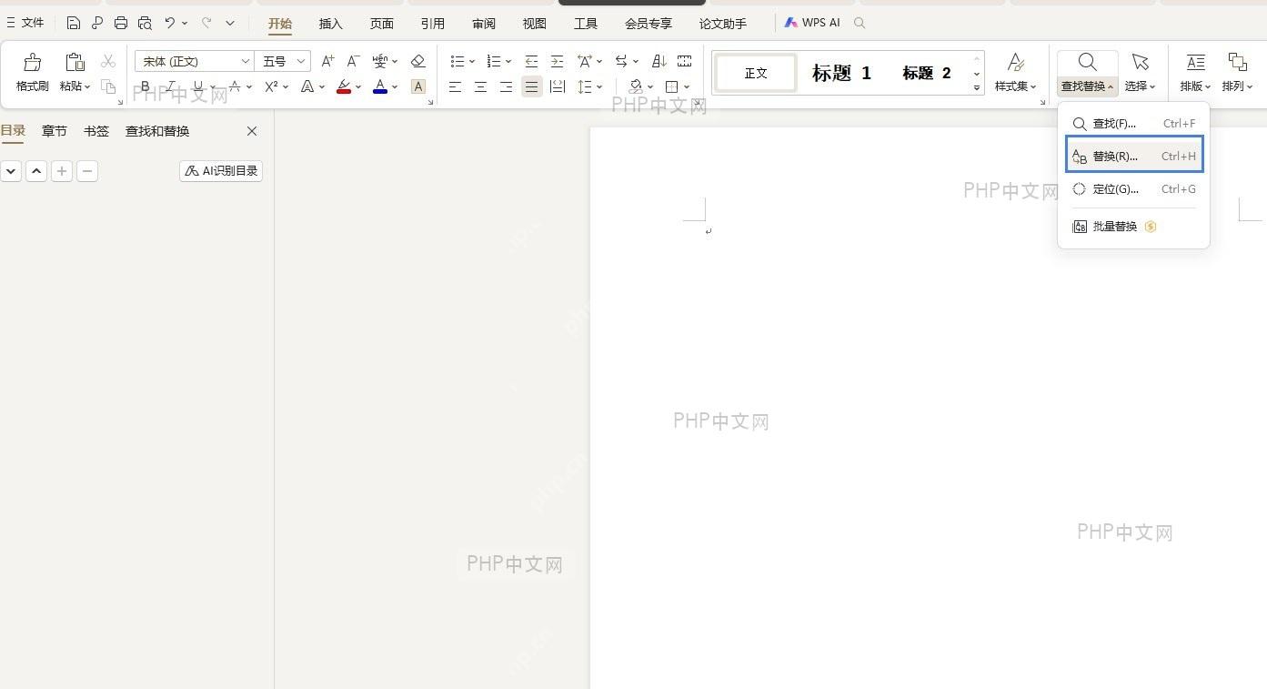This screenshot has width=1267, height=689.
Task: Choose 替换(R)... from the dropdown menu
Action: click(1134, 156)
